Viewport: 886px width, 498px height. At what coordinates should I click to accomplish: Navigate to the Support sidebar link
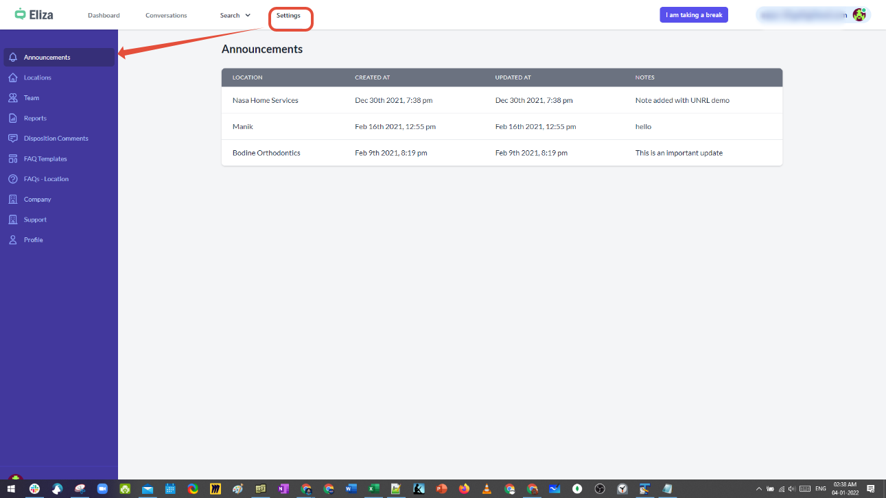point(35,220)
